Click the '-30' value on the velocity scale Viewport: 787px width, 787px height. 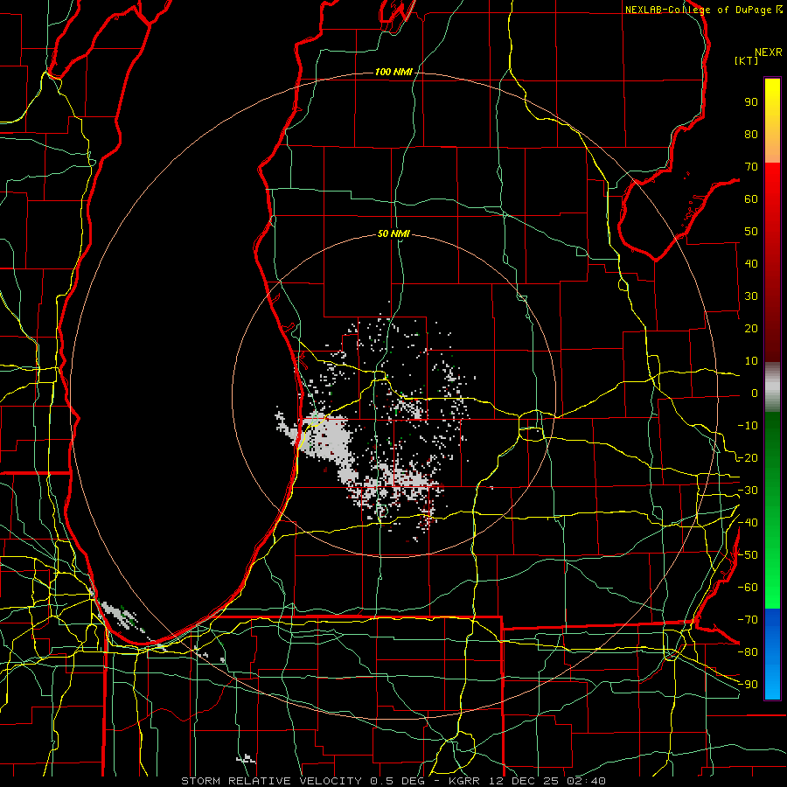pyautogui.click(x=748, y=491)
